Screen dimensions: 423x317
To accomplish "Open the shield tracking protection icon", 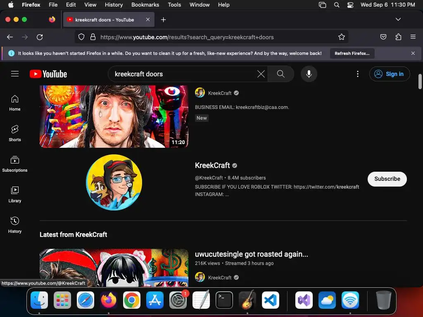I will pyautogui.click(x=81, y=37).
